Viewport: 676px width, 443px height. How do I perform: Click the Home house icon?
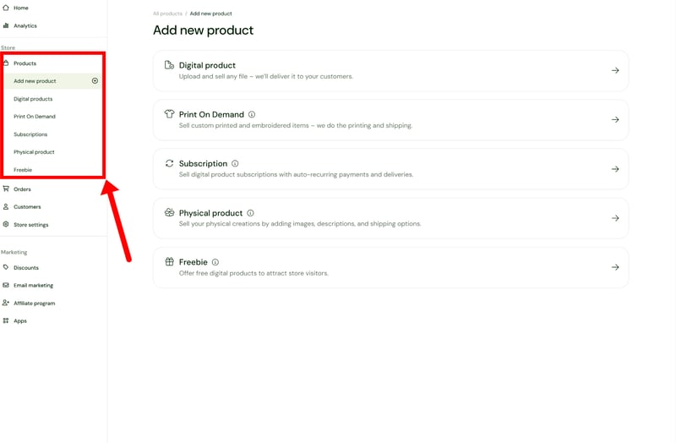6,8
